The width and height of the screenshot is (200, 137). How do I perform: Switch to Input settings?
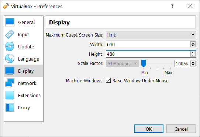pyautogui.click(x=24, y=34)
